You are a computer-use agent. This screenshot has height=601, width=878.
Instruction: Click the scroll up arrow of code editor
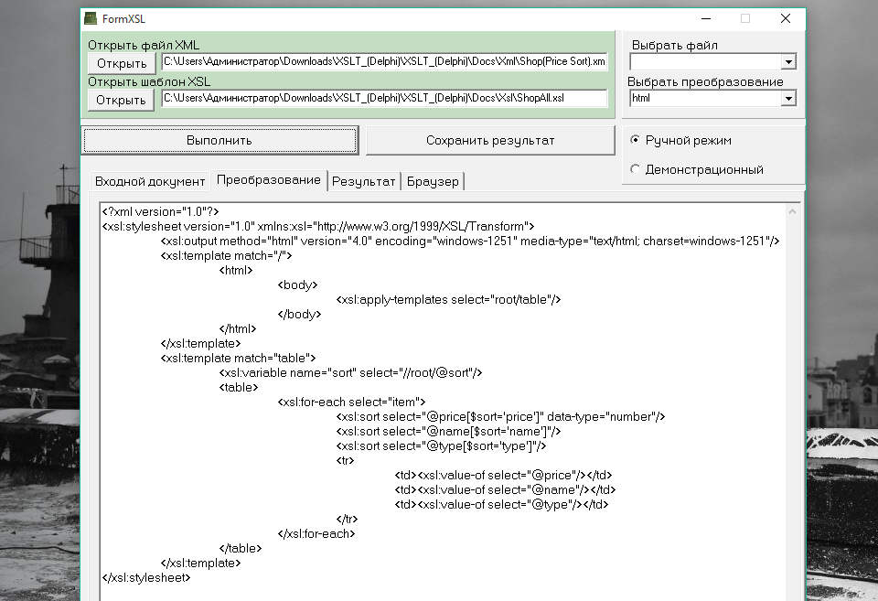(792, 211)
